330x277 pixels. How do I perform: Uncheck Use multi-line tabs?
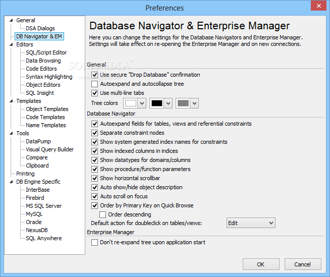(x=94, y=93)
